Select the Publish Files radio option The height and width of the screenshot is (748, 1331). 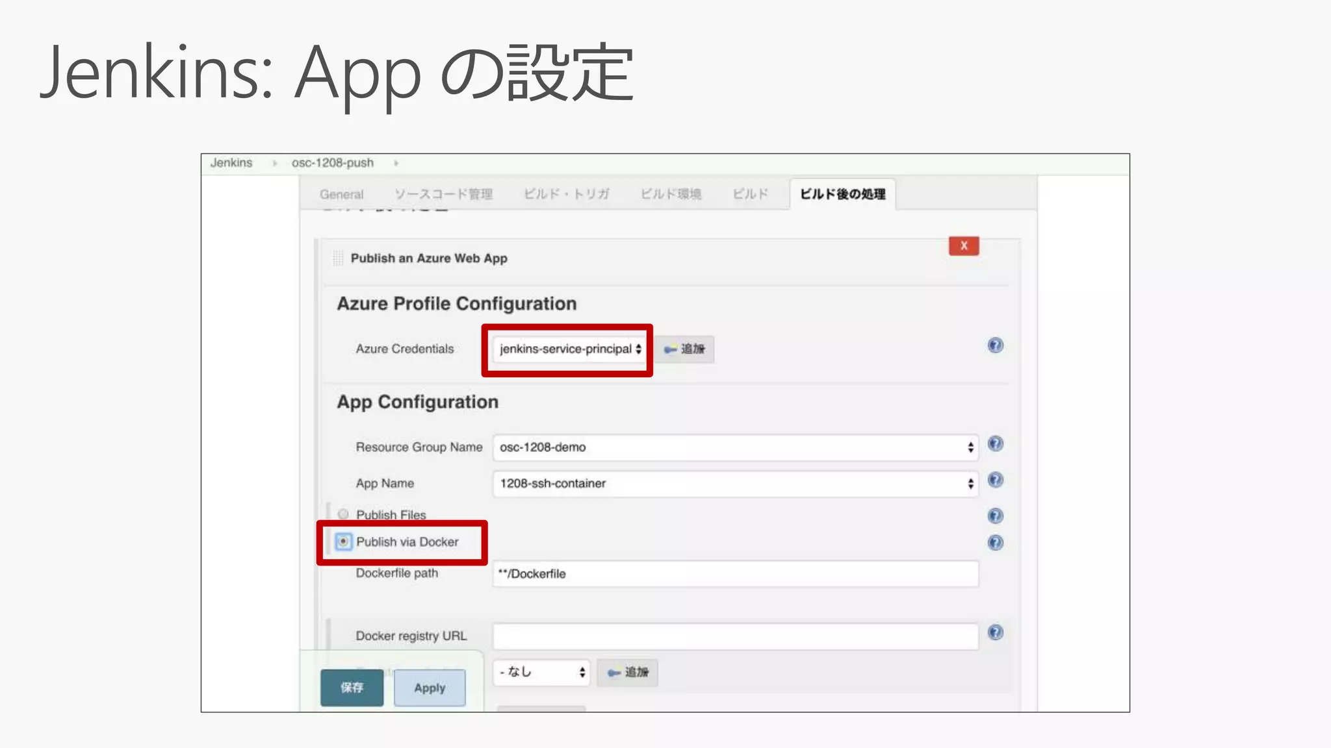[343, 514]
